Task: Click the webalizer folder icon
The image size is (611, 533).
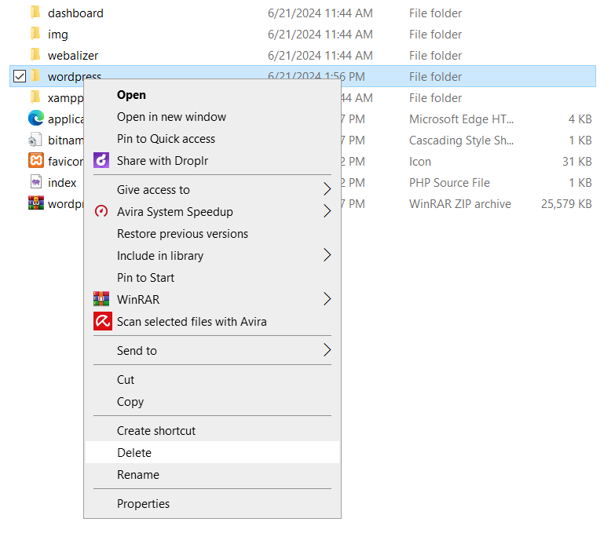Action: 35,54
